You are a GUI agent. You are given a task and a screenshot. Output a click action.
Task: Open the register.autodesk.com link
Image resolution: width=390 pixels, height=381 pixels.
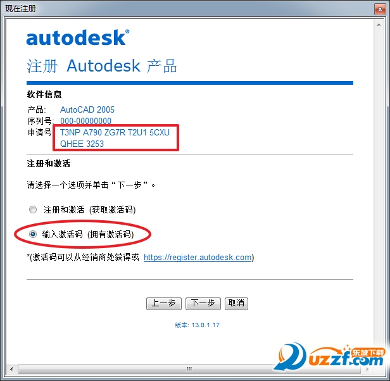[198, 257]
